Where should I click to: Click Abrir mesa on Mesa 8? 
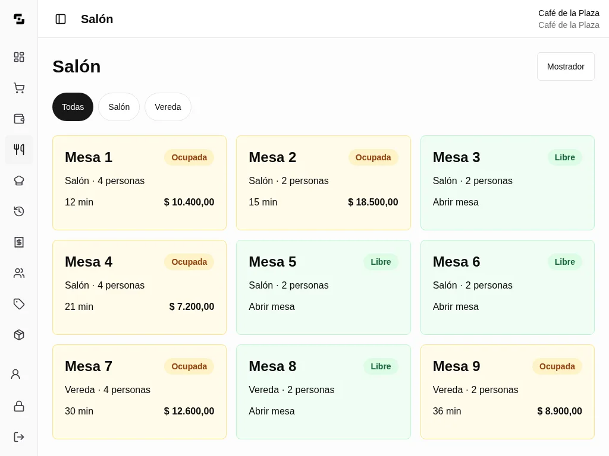click(271, 411)
